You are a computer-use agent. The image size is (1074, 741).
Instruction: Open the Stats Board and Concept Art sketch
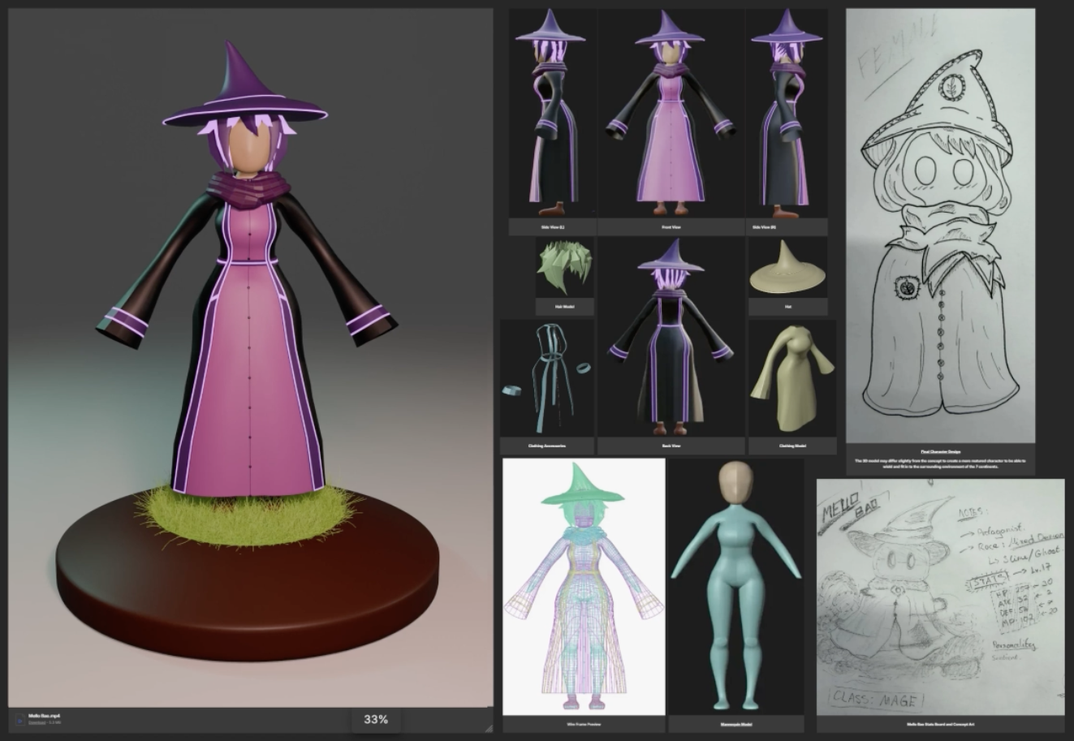point(940,597)
